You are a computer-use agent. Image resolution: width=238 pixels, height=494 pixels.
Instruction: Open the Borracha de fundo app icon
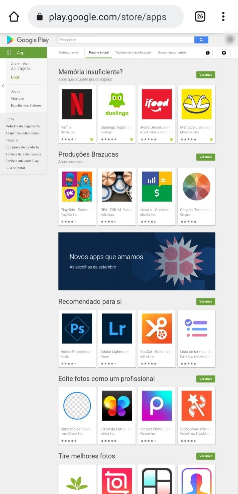tap(77, 406)
